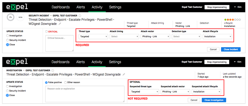Viewport: 248px width, 106px height.
Task: Open the Detection type dropdown
Action: [x=186, y=37]
